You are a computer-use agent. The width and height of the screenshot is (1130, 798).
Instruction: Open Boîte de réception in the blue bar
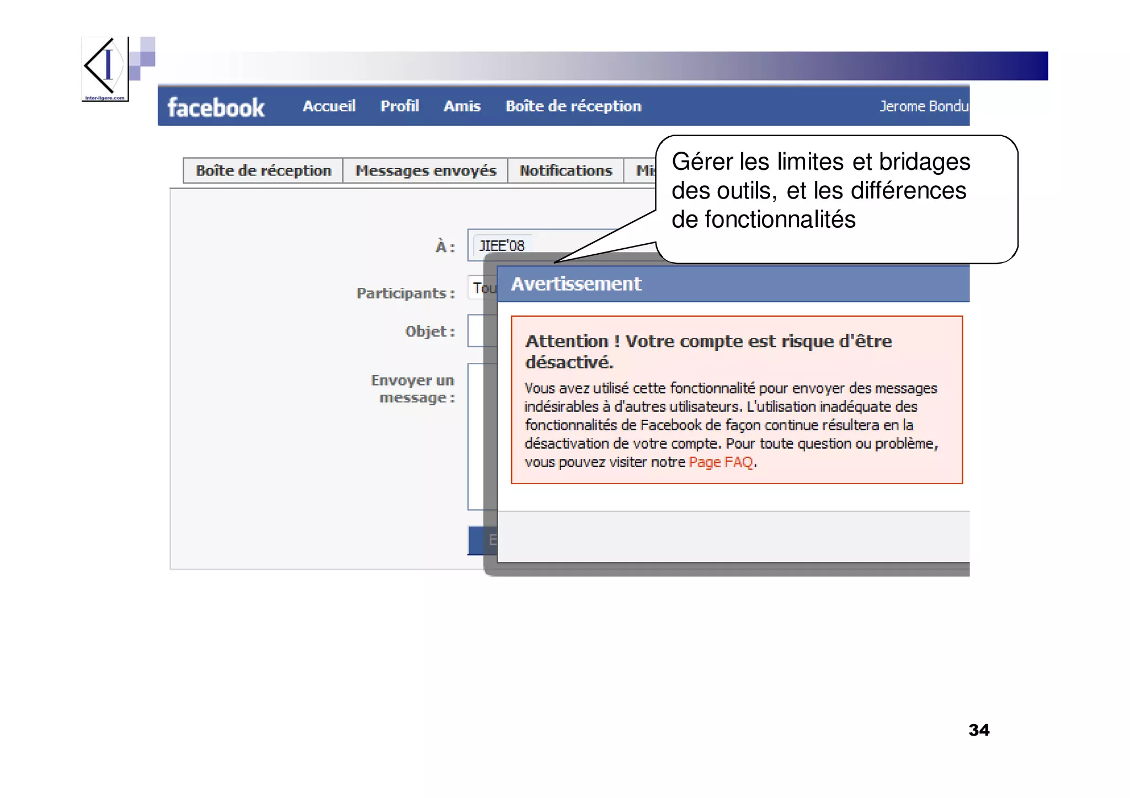(573, 106)
